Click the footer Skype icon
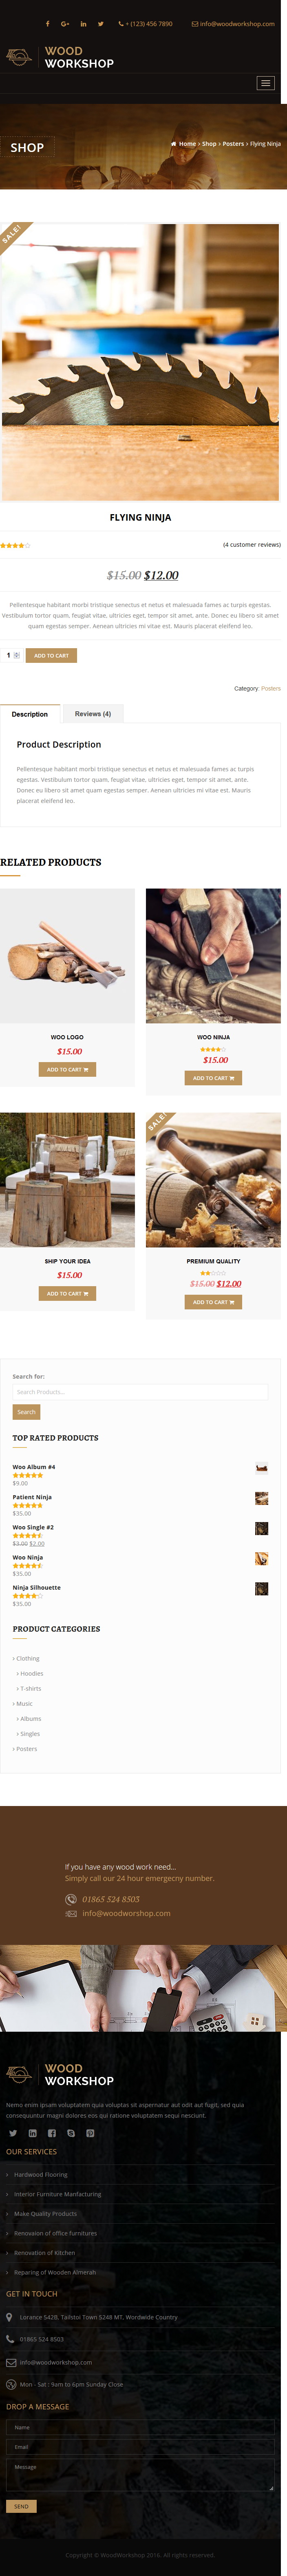Image resolution: width=287 pixels, height=2576 pixels. coord(71,2133)
